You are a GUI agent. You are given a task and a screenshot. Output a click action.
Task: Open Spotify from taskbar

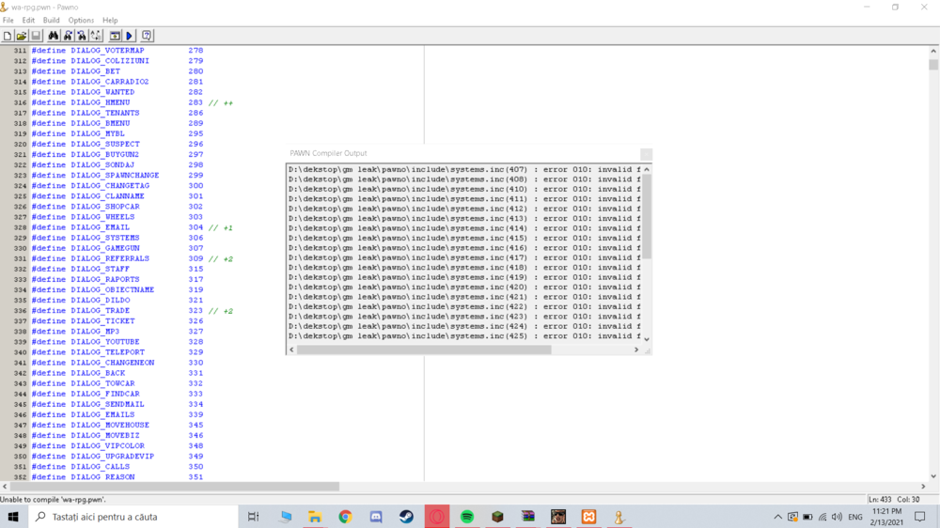pos(467,517)
